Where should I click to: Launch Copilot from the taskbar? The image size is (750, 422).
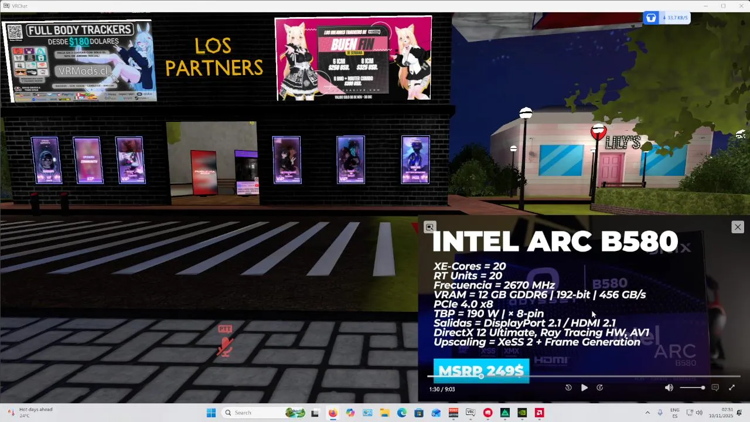[x=350, y=413]
